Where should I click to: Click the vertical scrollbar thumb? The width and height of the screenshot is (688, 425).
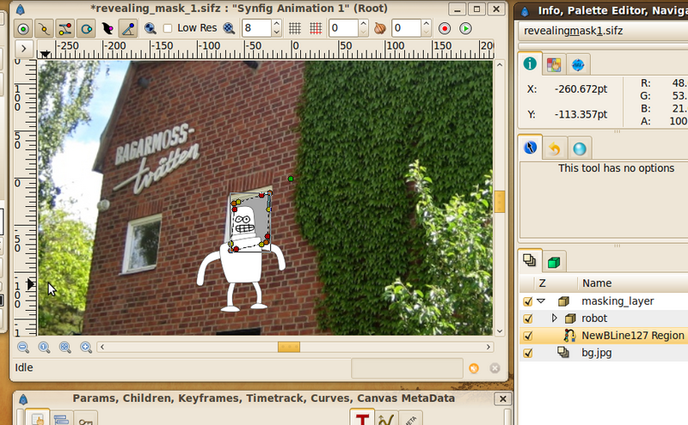click(500, 202)
